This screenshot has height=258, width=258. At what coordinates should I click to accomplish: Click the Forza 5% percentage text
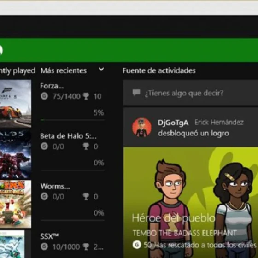coord(99,112)
